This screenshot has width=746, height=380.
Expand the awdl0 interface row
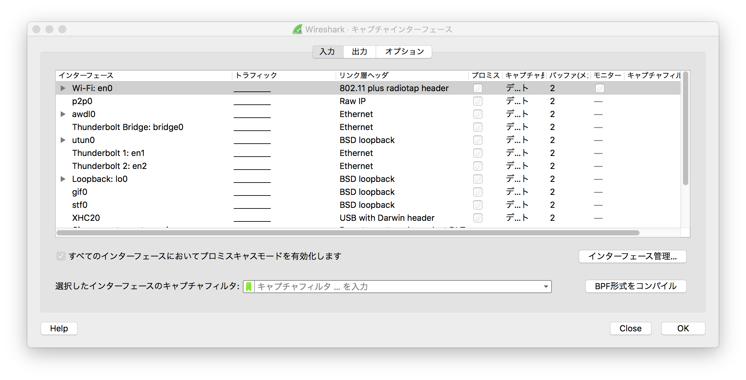coord(63,114)
